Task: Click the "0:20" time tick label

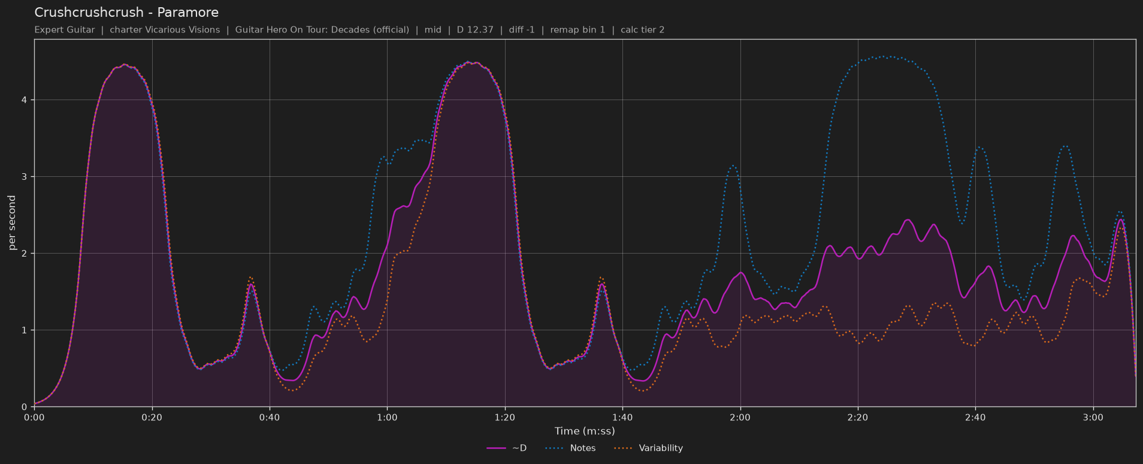Action: click(x=152, y=418)
